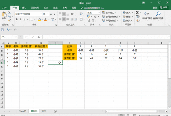
Task: Click the Increase Decimal icon
Action: 89,21
